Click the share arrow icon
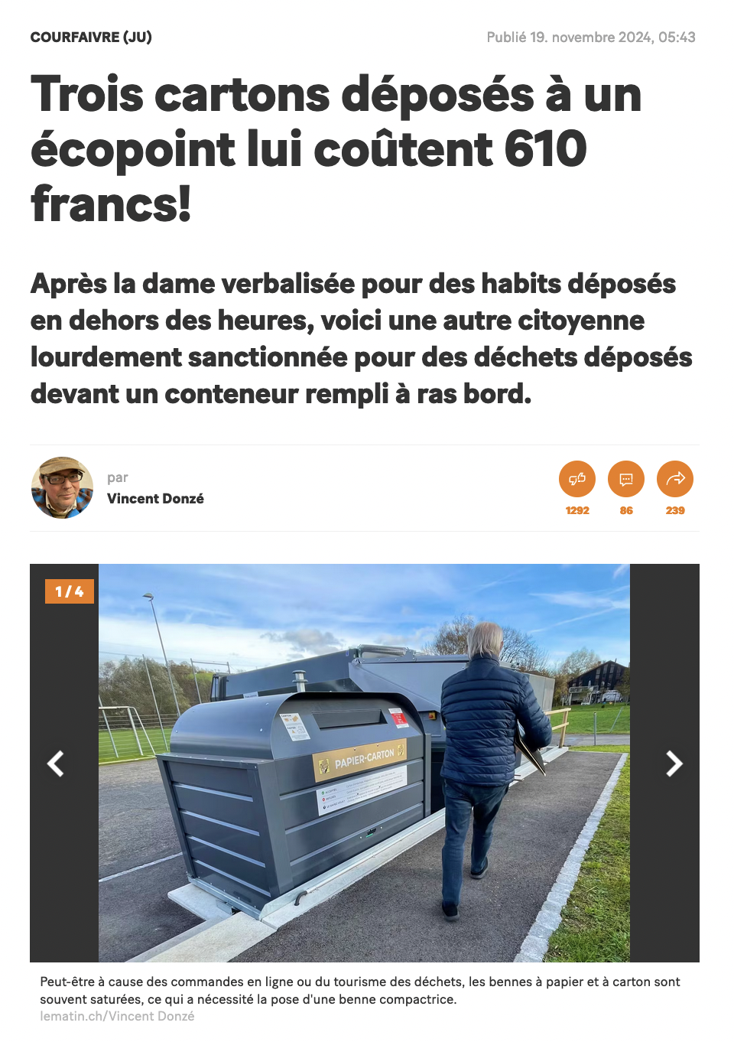The height and width of the screenshot is (1042, 734). tap(675, 479)
